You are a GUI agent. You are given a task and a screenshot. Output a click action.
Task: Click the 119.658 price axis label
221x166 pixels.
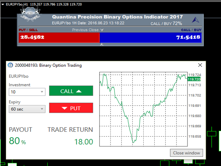pyautogui.click(x=195, y=137)
